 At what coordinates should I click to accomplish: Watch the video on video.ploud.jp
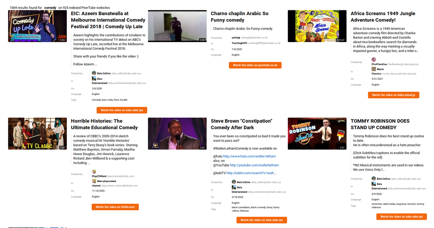click(394, 95)
